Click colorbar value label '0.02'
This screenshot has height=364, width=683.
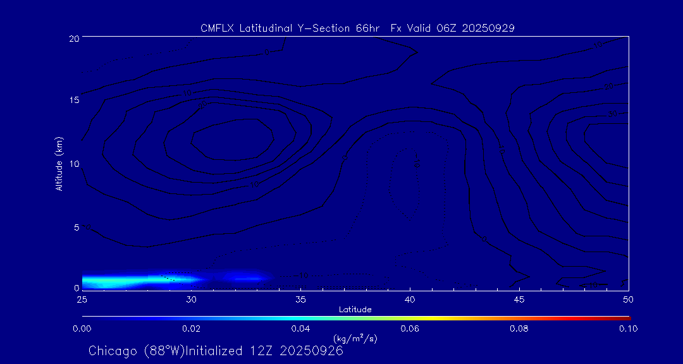(191, 329)
